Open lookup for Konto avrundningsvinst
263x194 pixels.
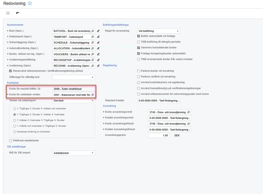point(188,112)
